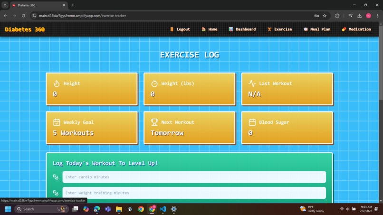Click the flame icon on Height card

[x=57, y=84]
